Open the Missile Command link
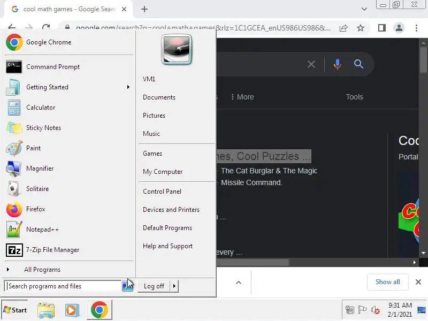Screen dimensions: 428x321 tap(251, 182)
